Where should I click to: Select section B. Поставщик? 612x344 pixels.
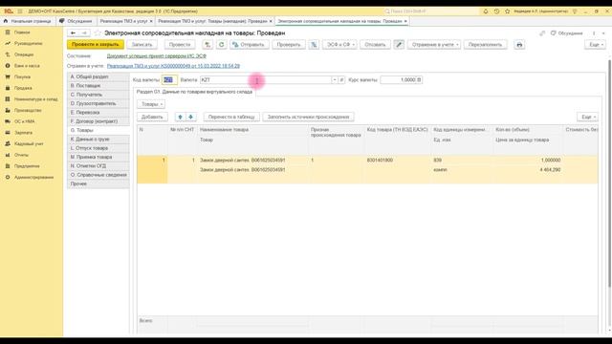98,85
